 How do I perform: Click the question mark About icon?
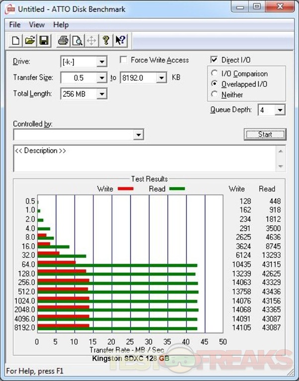[x=106, y=40]
